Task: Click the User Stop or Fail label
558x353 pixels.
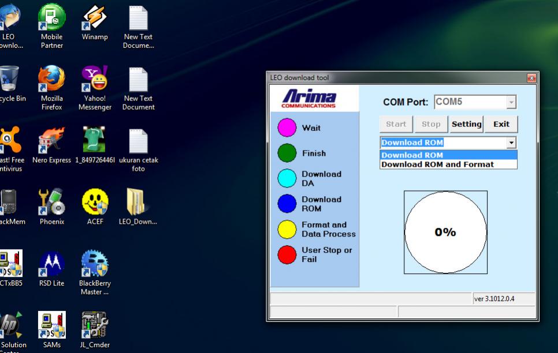Action: point(327,254)
